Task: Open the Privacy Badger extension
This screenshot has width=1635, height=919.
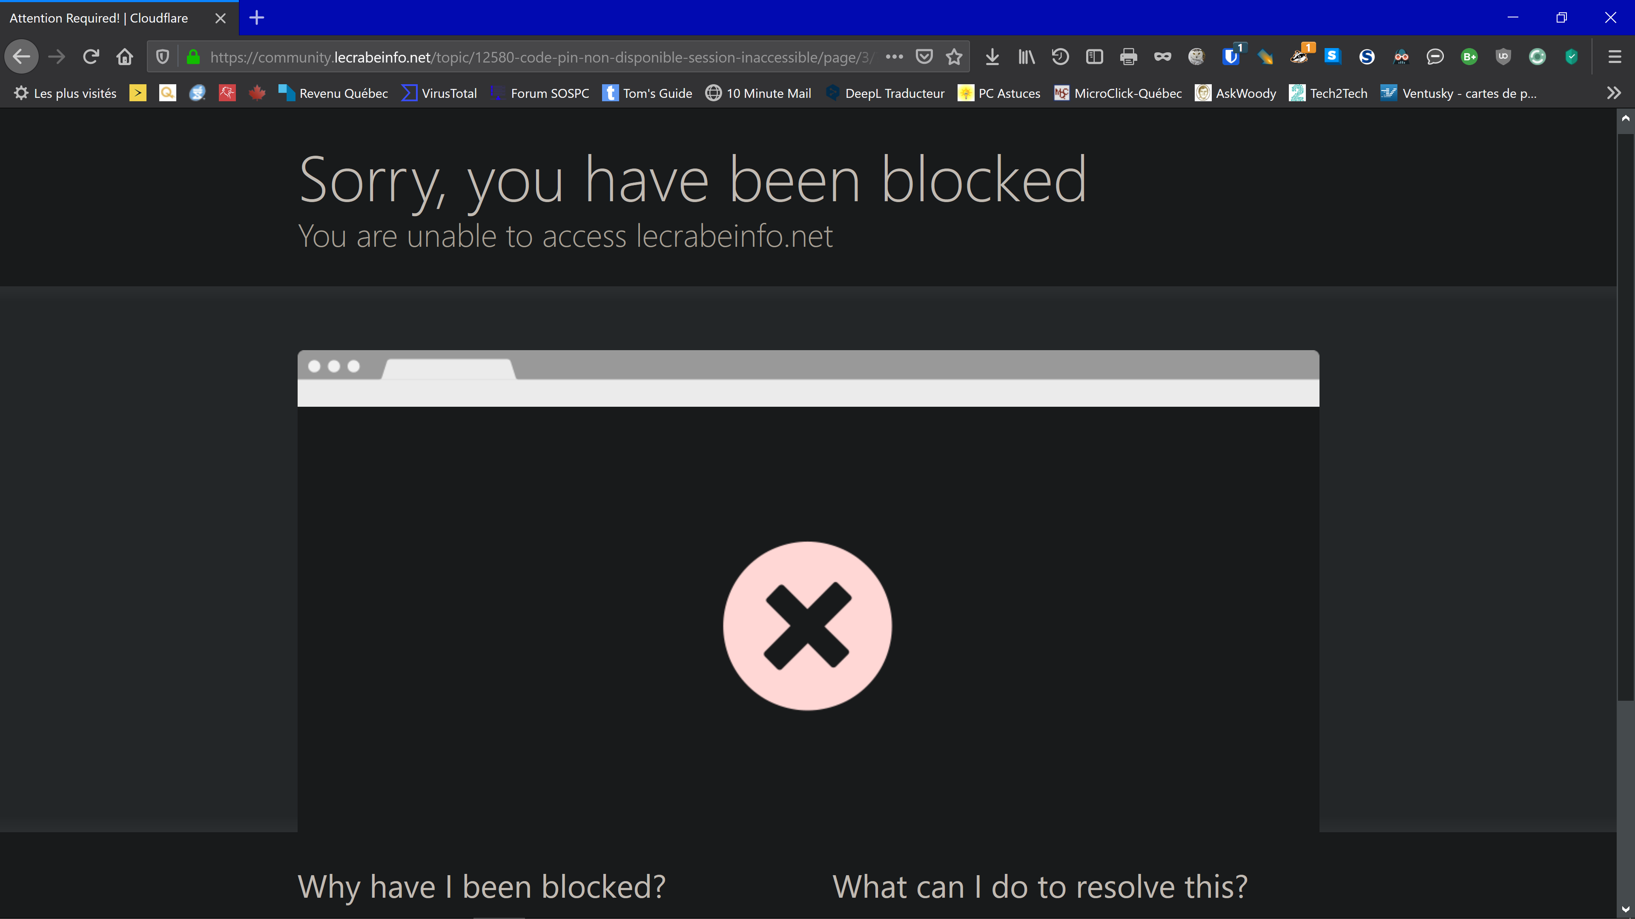Action: [1299, 57]
